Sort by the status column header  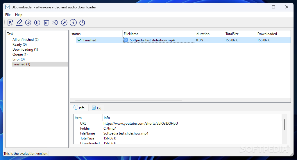(96, 34)
